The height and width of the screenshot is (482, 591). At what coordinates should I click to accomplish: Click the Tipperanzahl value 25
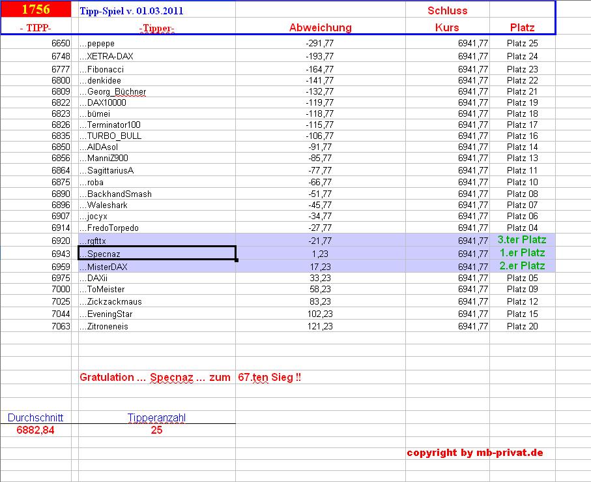157,430
